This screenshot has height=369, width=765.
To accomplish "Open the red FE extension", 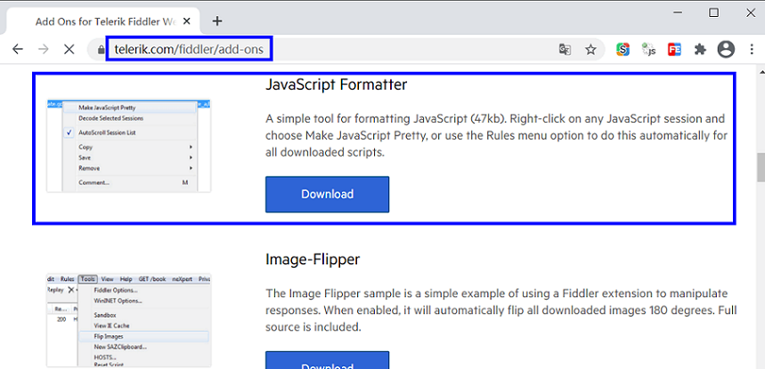I will [675, 49].
